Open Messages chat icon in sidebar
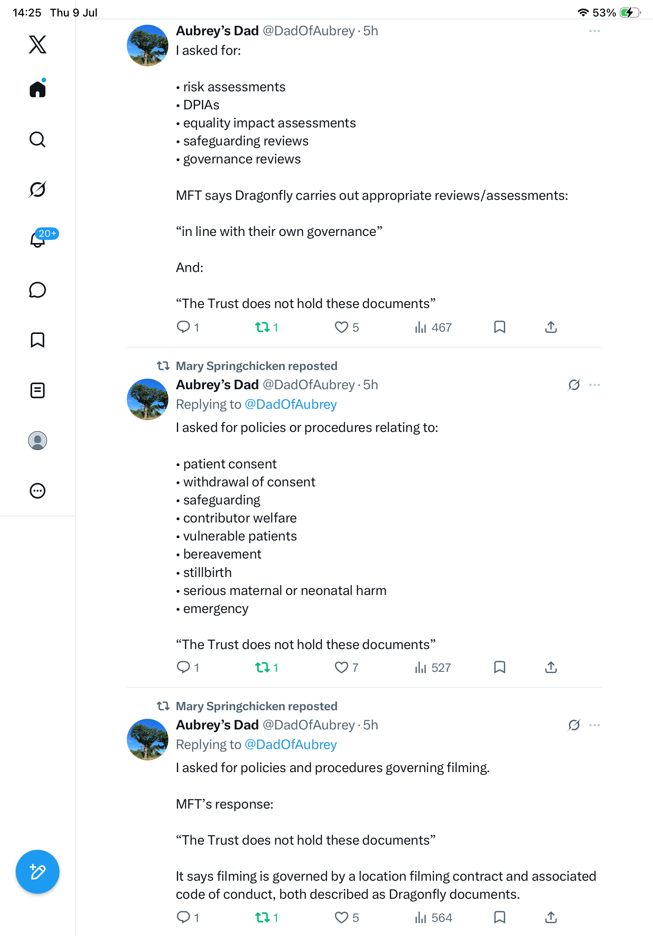 (x=38, y=290)
